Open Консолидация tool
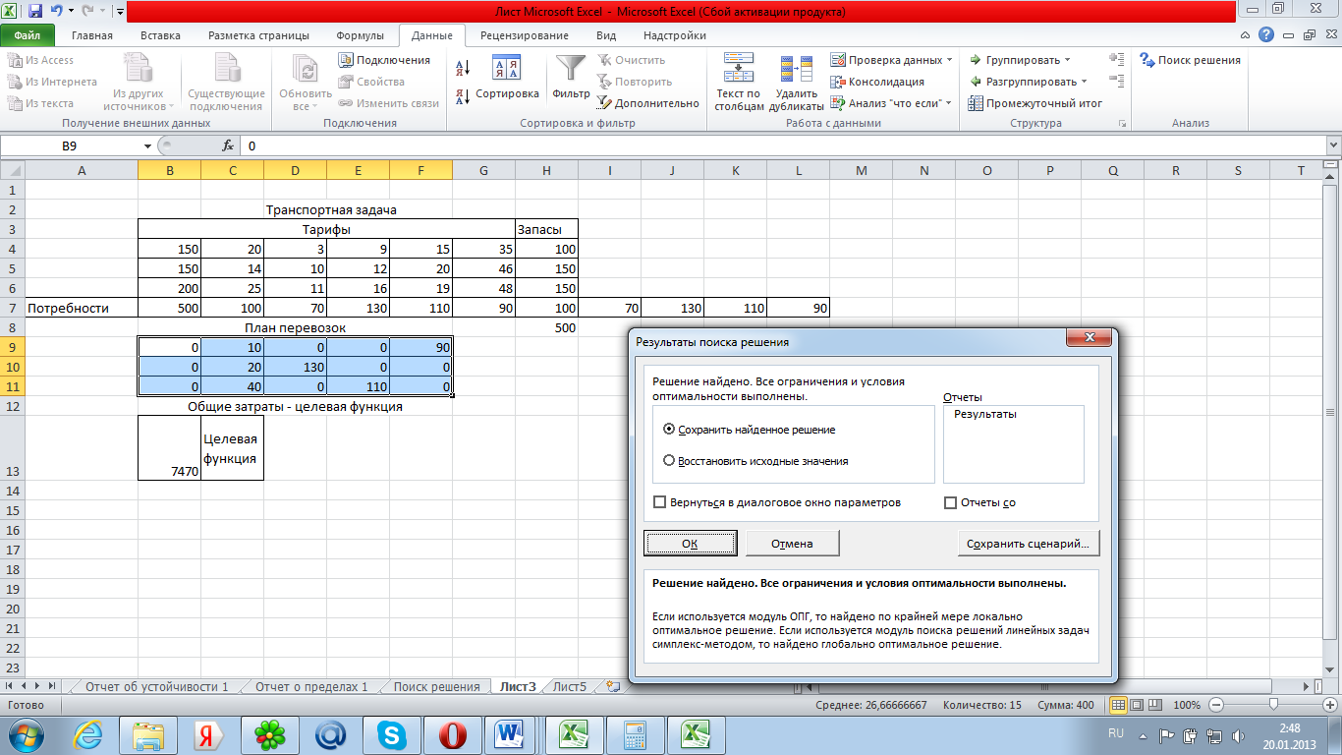 [877, 82]
